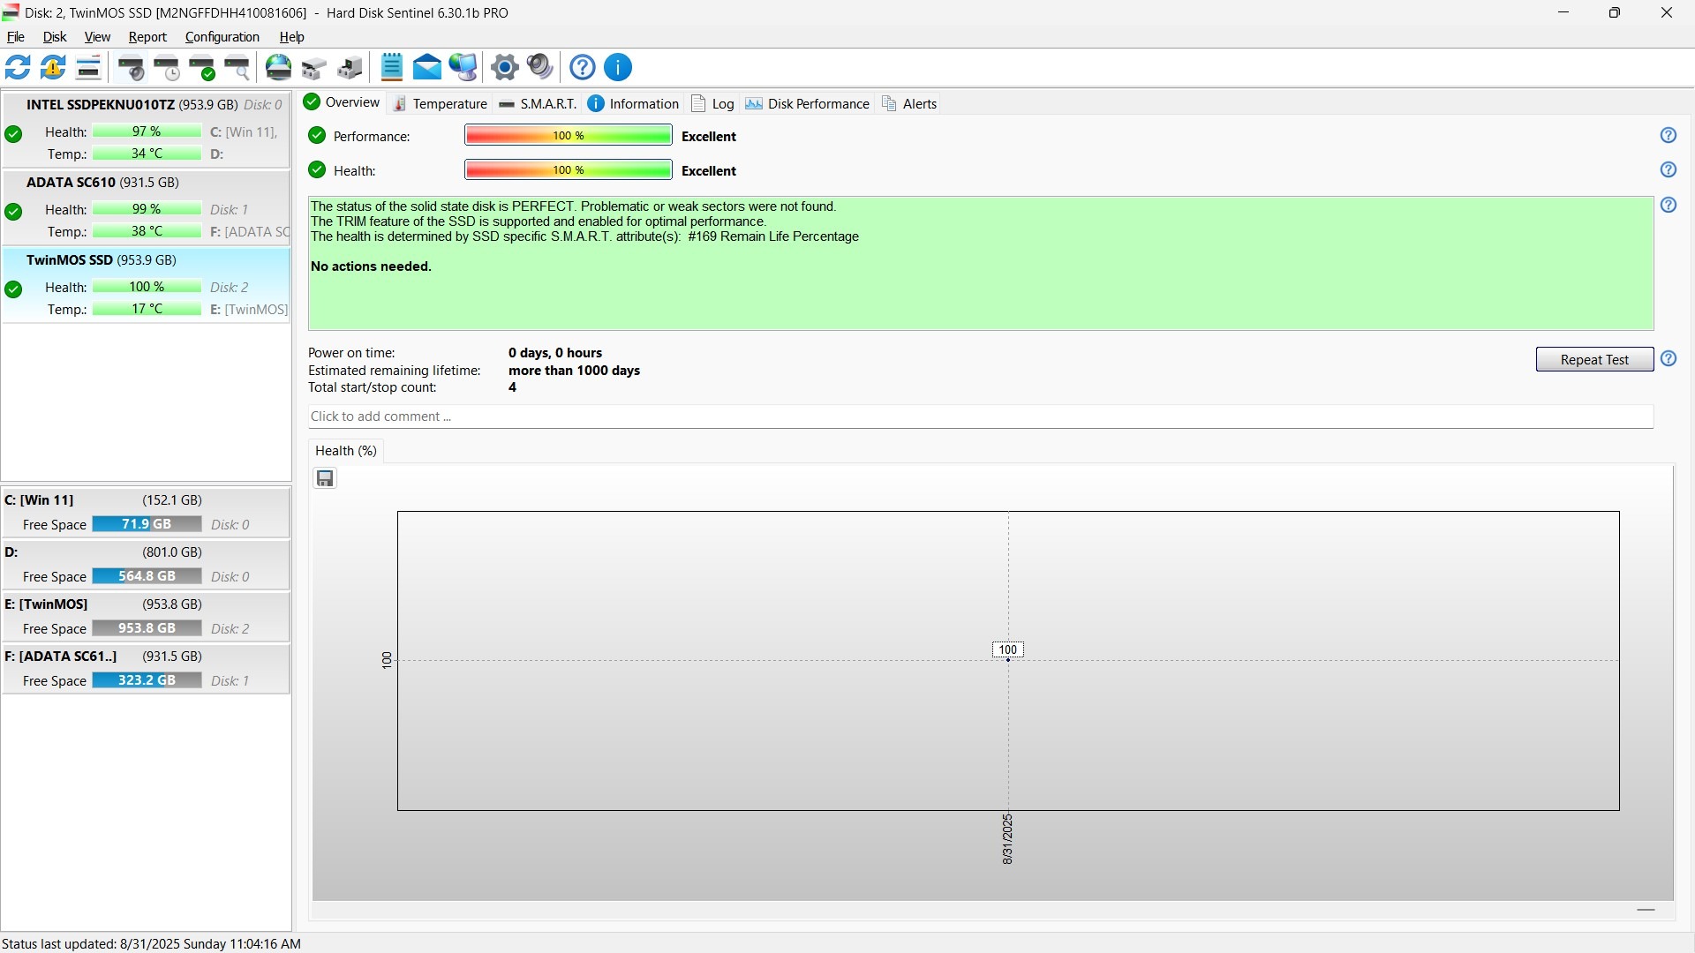Viewport: 1695px width, 953px height.
Task: Click the 'more than 1000 days' lifetime value
Action: [x=575, y=371]
